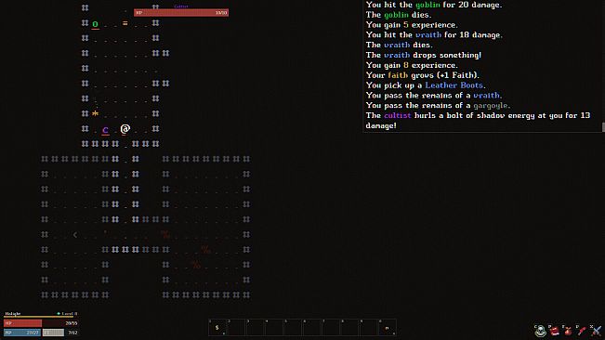
Task: Select the red dagger icon
Action: click(582, 331)
